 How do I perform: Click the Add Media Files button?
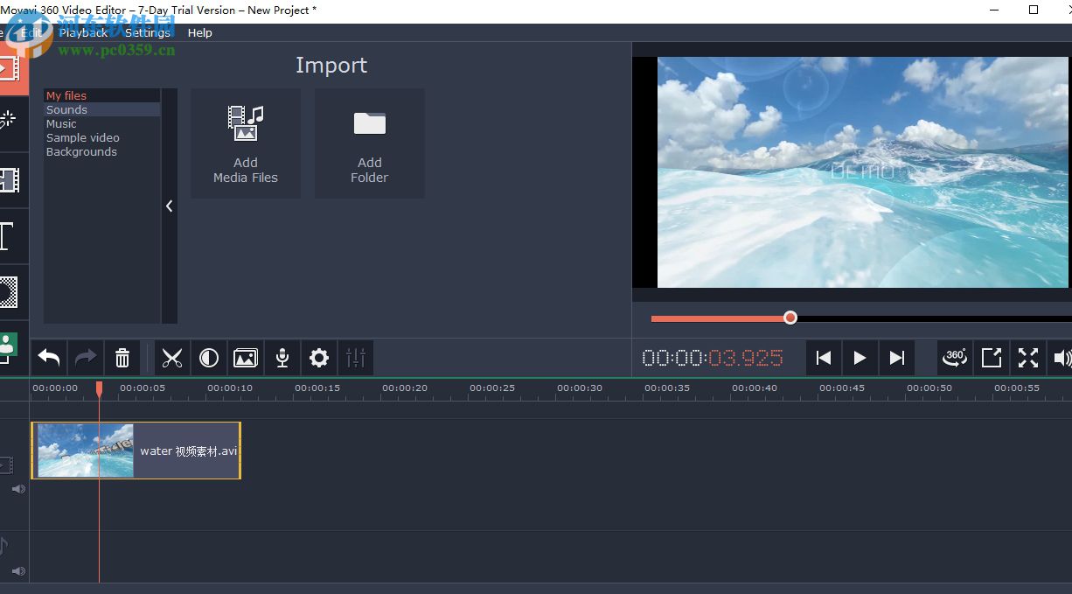[246, 143]
